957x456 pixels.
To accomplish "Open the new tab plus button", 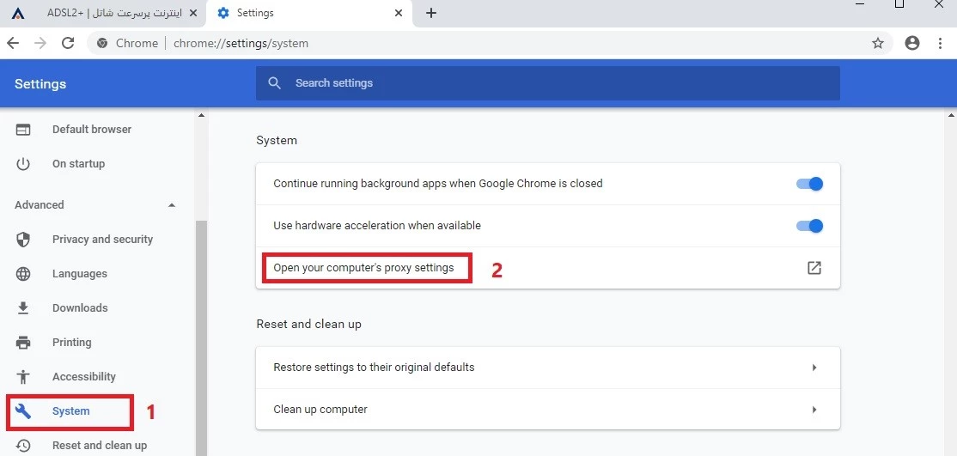I will [431, 13].
